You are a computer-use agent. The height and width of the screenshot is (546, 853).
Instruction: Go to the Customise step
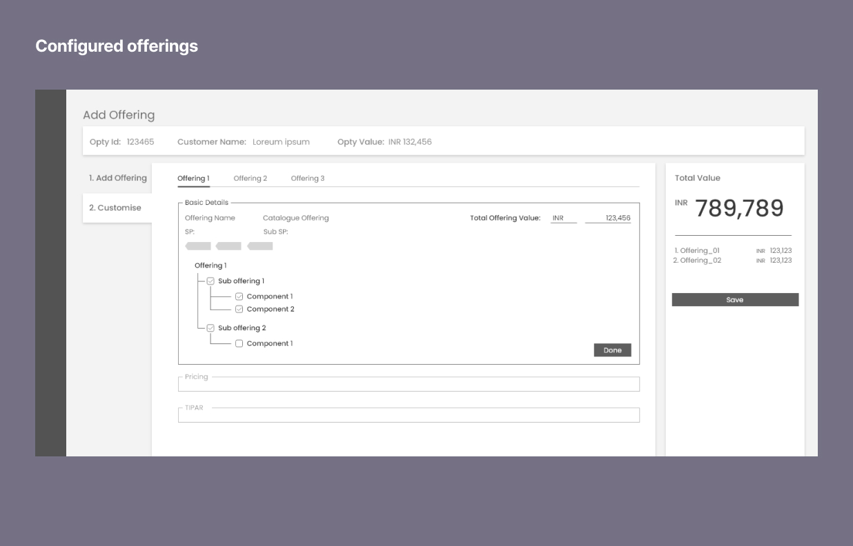[115, 208]
